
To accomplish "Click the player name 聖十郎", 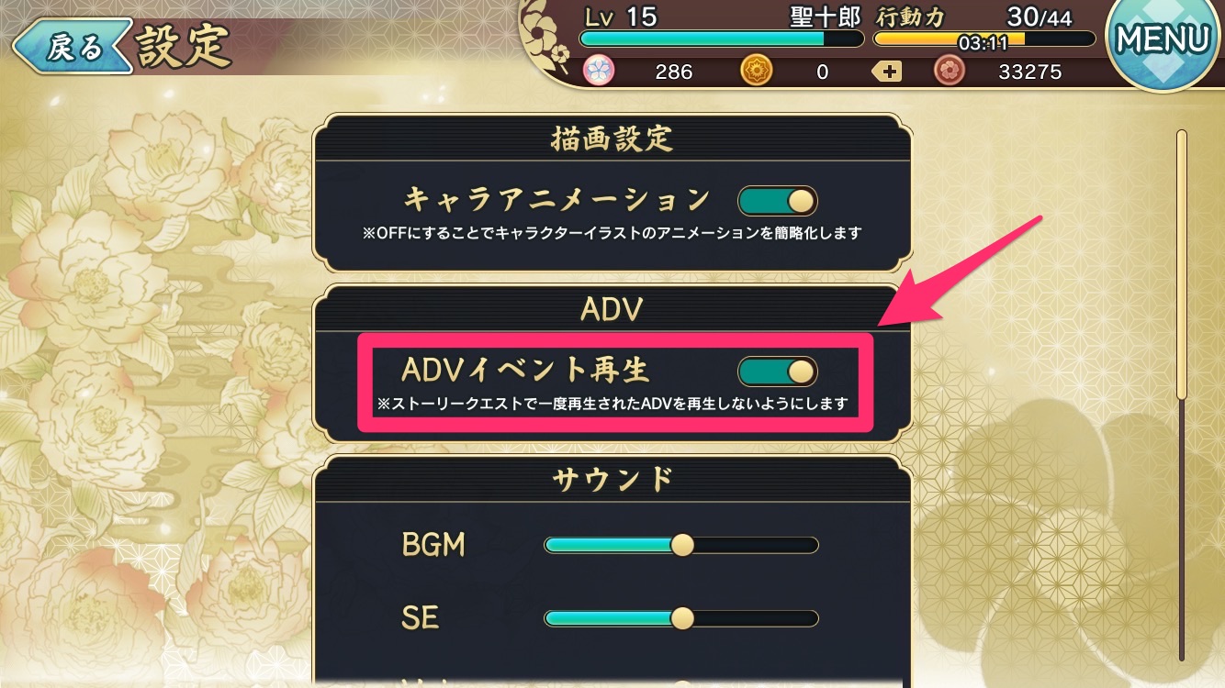I will [825, 17].
